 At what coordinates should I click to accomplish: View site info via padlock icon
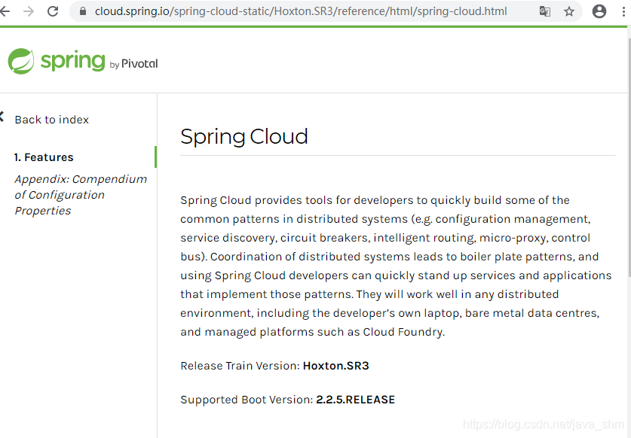(83, 11)
